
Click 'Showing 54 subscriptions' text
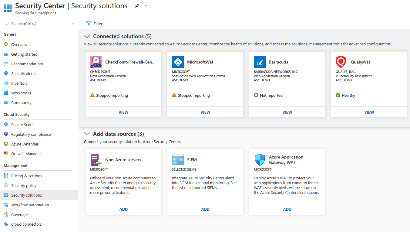[35, 13]
